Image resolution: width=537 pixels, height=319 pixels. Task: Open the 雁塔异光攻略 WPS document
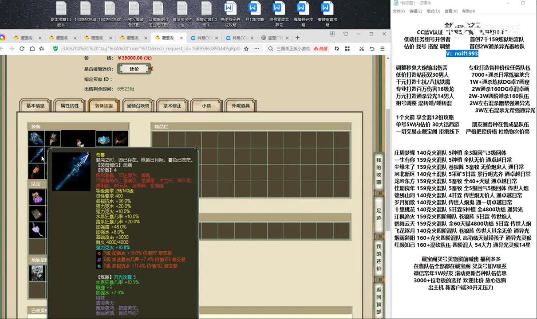click(303, 15)
